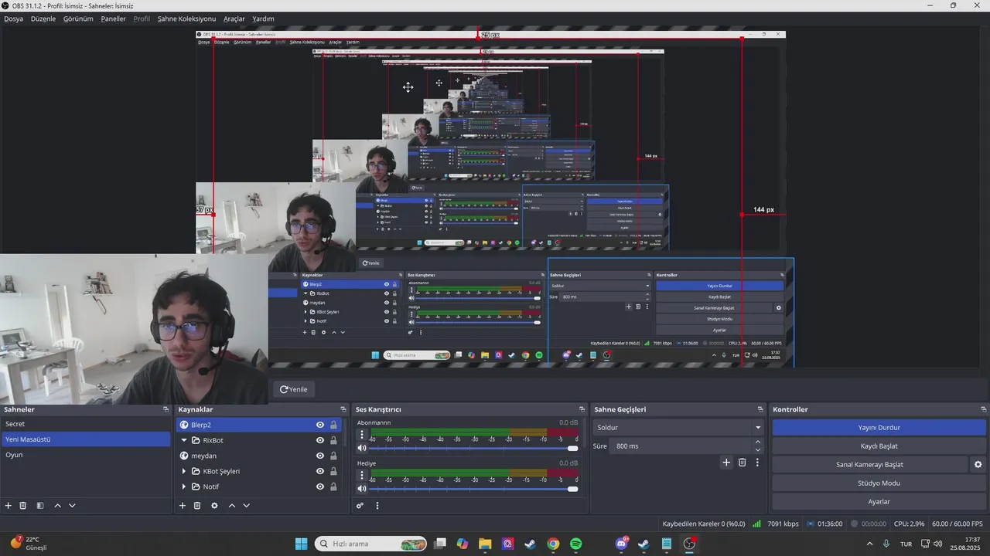Screen dimensions: 990x556
Task: Move scene down arrow in Sahneler toolbar
Action: [x=72, y=506]
